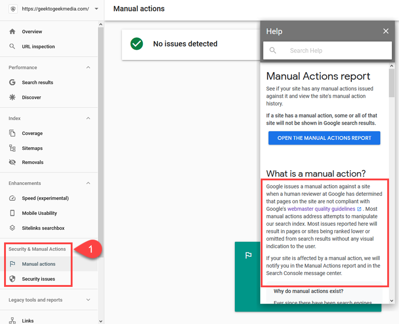This screenshot has width=399, height=324.
Task: Click the sidebar scroll up arrow
Action: click(101, 24)
